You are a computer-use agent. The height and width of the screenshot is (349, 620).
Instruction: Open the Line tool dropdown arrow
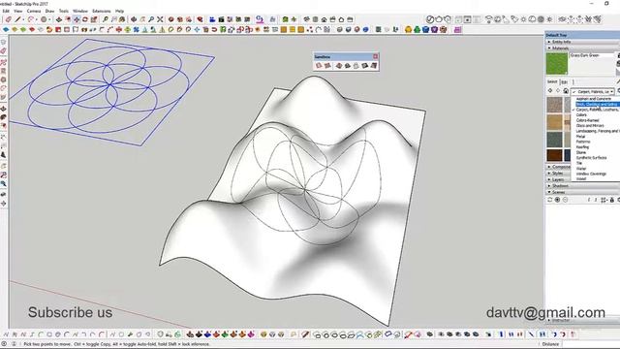[23, 19]
